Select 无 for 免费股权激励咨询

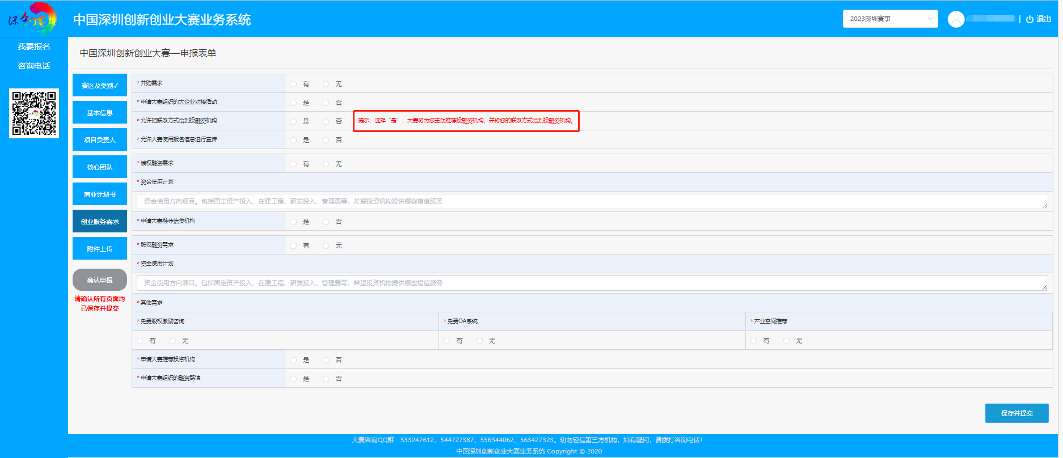tap(173, 341)
